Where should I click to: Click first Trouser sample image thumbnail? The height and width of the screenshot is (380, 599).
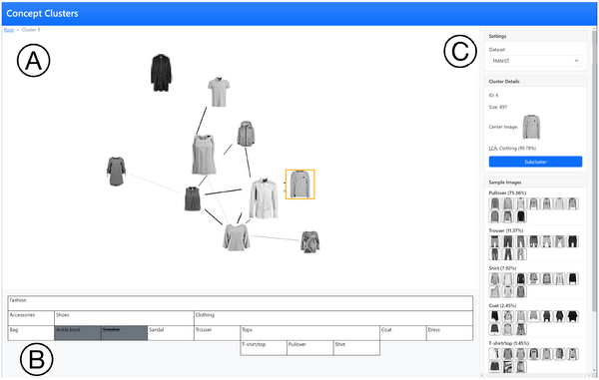click(x=495, y=241)
